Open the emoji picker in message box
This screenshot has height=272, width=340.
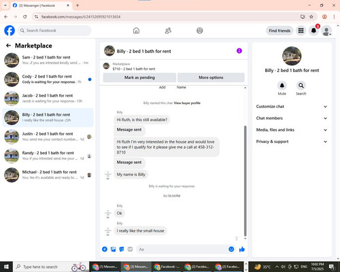[231, 249]
